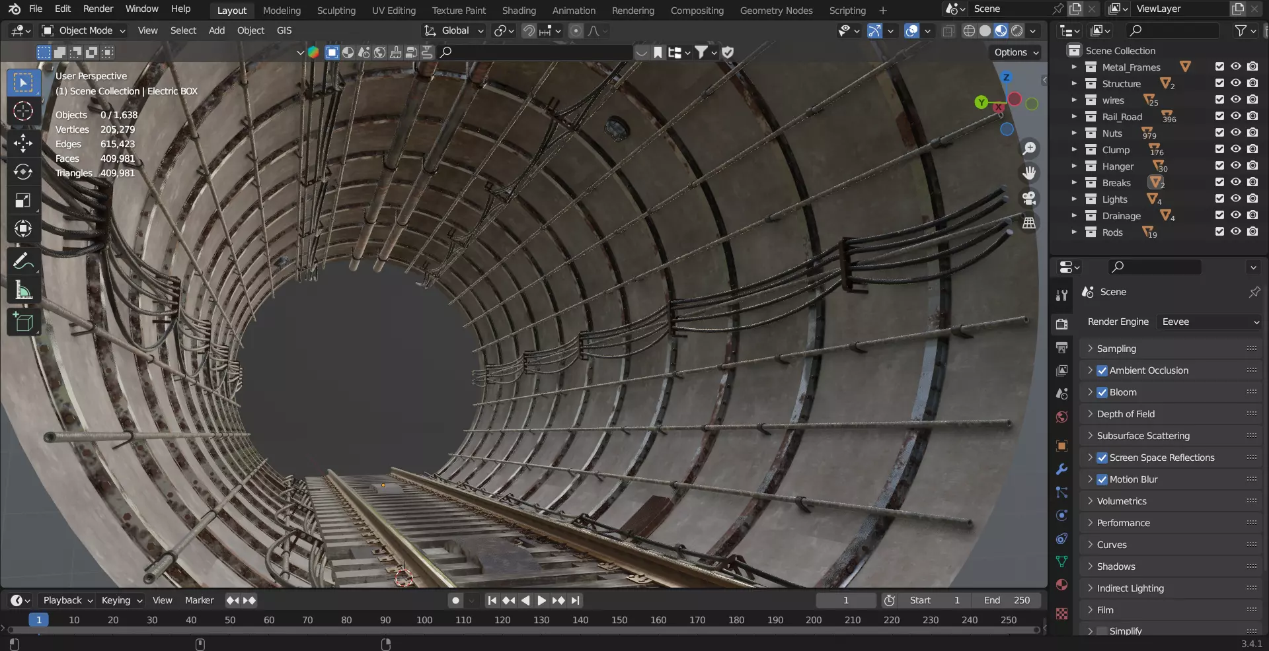The image size is (1269, 651).
Task: Open the Output properties tab
Action: (x=1061, y=347)
